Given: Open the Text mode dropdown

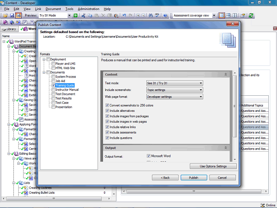Looking at the screenshot, I should click(x=175, y=83).
